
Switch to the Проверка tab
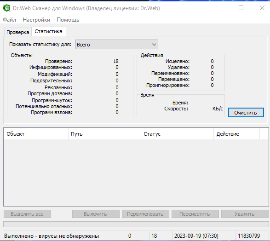click(18, 32)
